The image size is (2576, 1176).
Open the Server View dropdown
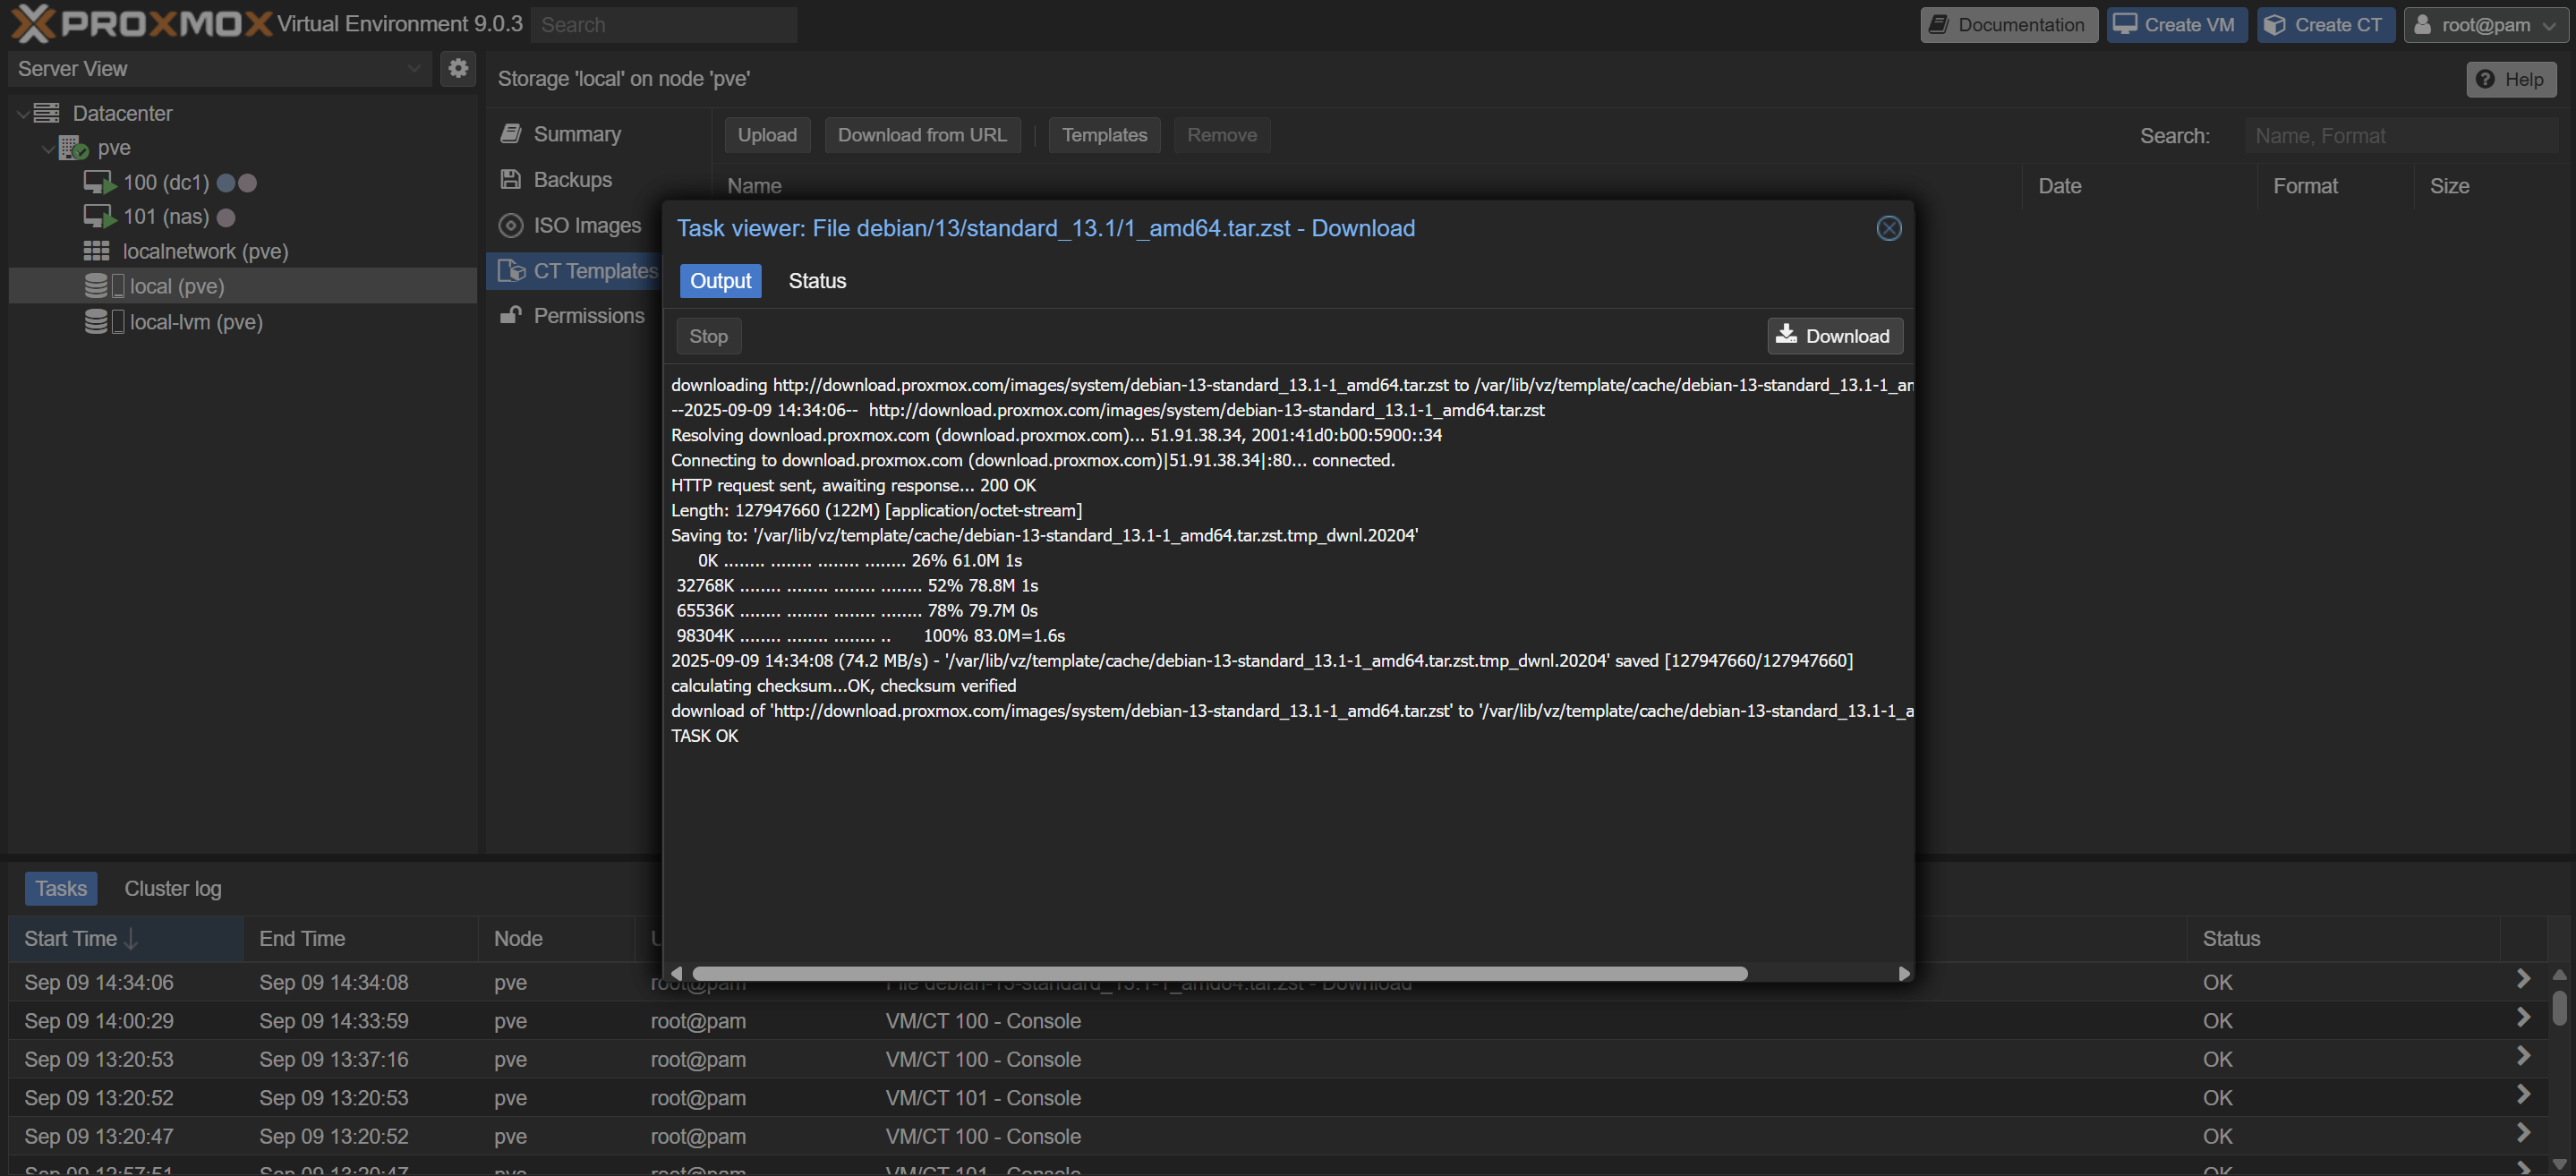(413, 69)
